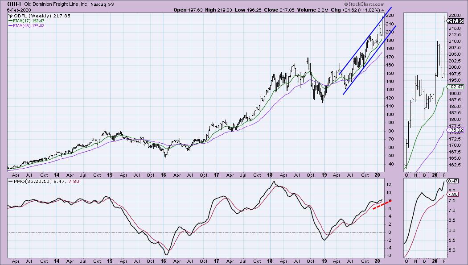Click the 7.80 PMO signal tag on zoom panel
Image resolution: width=468 pixels, height=265 pixels.
tap(453, 194)
